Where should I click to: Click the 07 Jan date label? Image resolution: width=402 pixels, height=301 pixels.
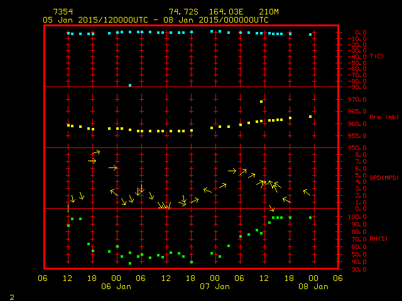tap(215, 287)
